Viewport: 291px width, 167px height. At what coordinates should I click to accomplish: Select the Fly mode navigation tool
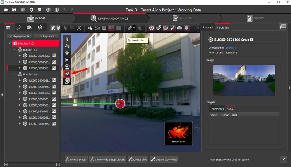coord(67,74)
